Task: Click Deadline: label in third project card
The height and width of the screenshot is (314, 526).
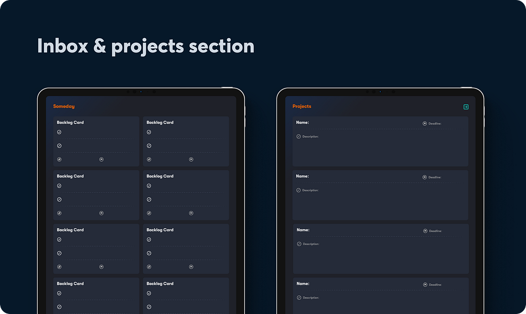Action: pyautogui.click(x=436, y=231)
